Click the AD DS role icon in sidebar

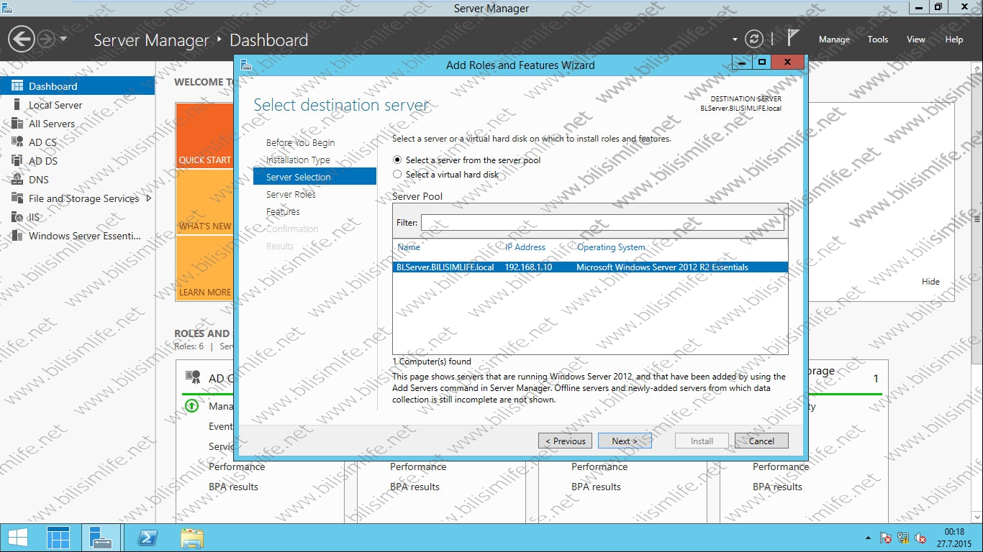17,161
